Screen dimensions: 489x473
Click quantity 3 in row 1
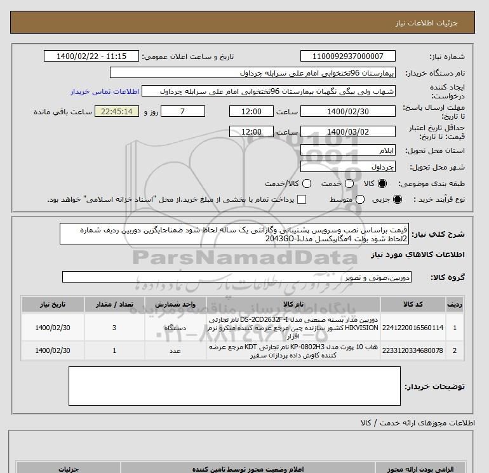[x=114, y=328]
